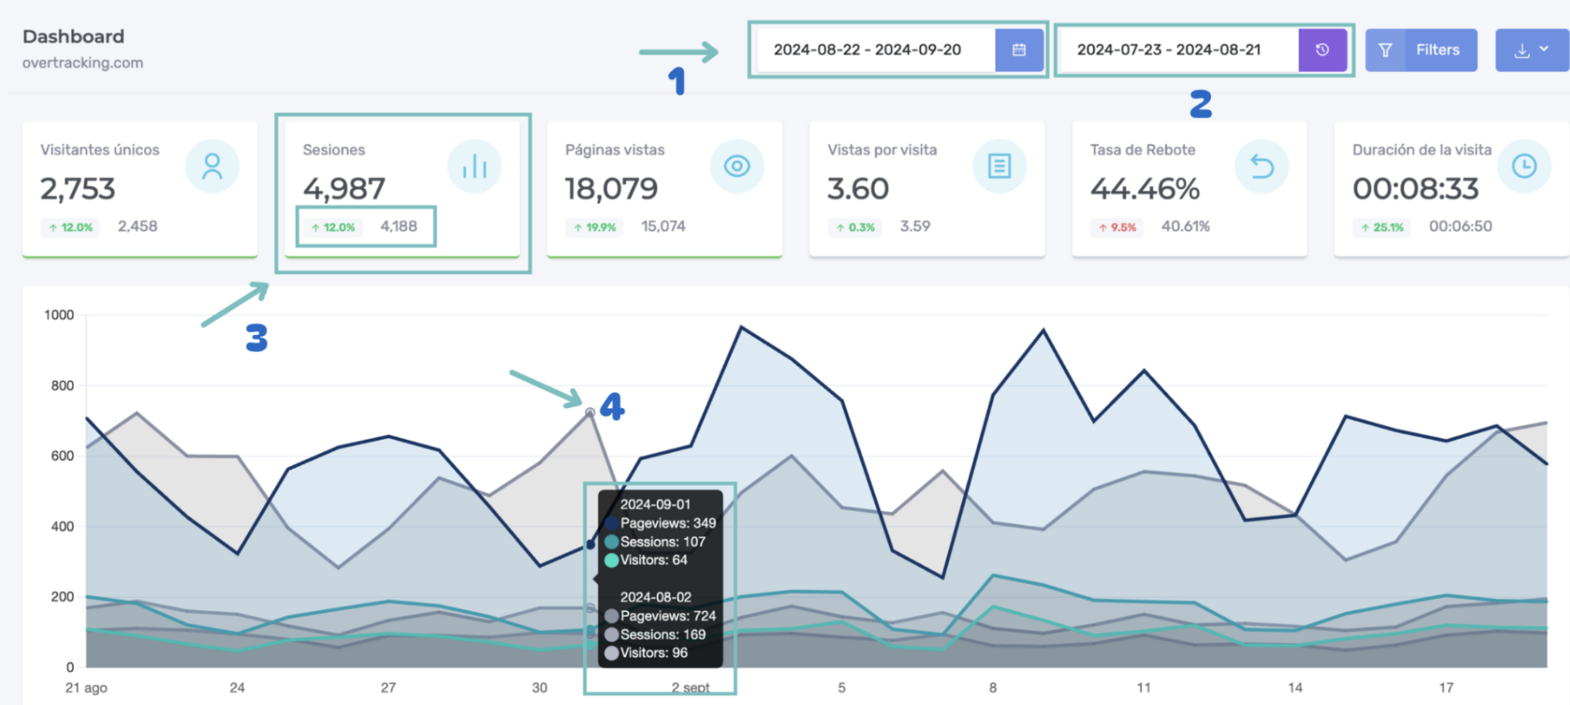Click the 12.0% badge under Sesiones
The height and width of the screenshot is (705, 1570).
click(333, 227)
